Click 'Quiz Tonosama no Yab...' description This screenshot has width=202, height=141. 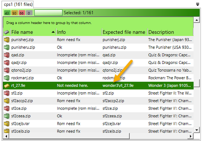click(170, 70)
